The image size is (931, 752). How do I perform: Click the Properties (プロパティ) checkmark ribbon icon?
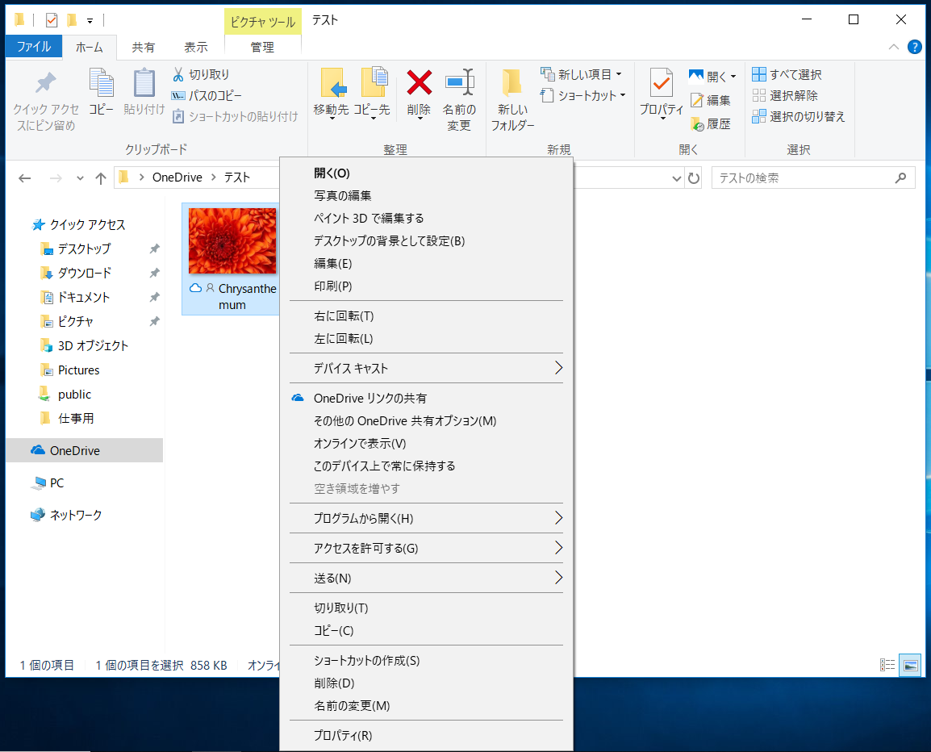click(661, 83)
